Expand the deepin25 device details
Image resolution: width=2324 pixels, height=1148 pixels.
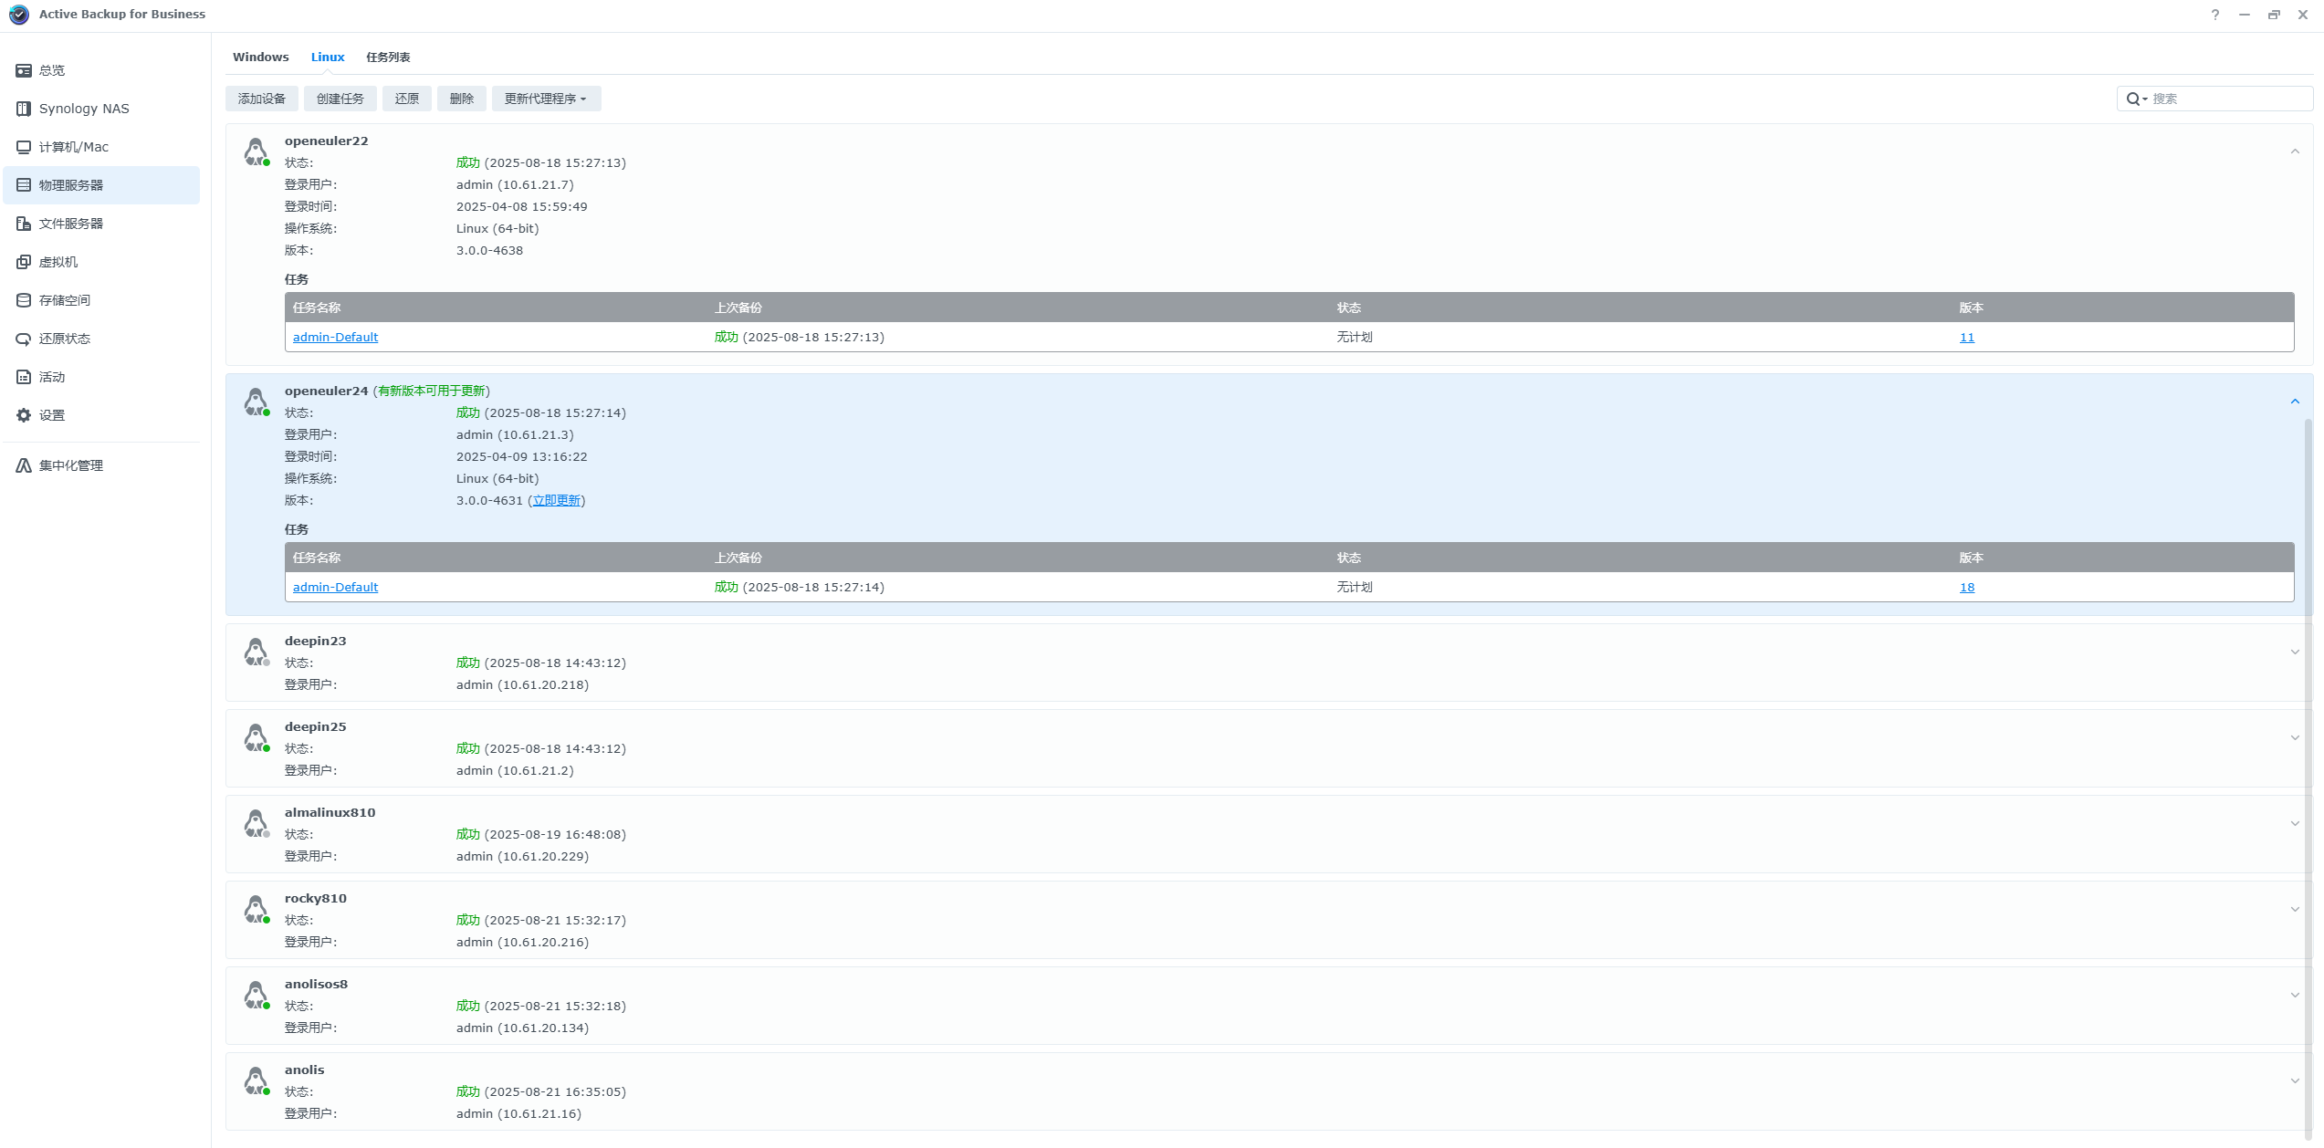[x=2295, y=737]
